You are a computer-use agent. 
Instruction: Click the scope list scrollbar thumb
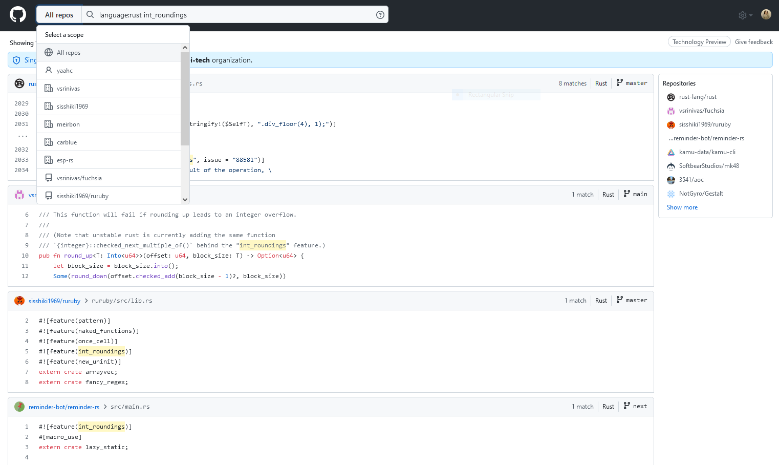tap(185, 98)
